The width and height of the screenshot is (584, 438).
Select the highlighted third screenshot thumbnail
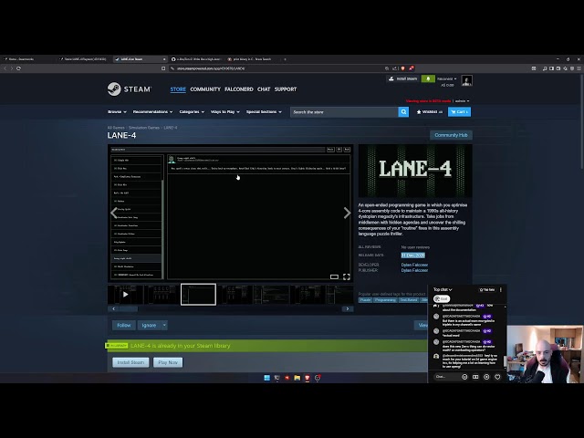click(198, 295)
